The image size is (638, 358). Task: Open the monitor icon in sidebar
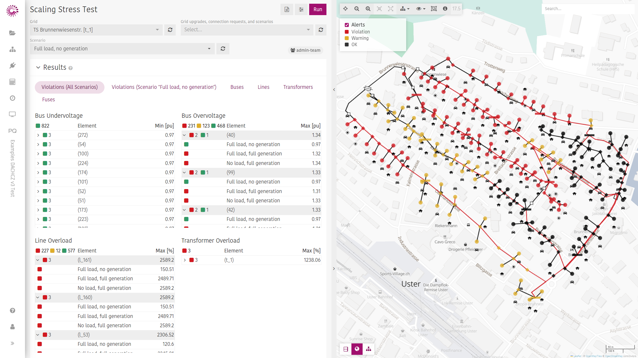tap(12, 114)
